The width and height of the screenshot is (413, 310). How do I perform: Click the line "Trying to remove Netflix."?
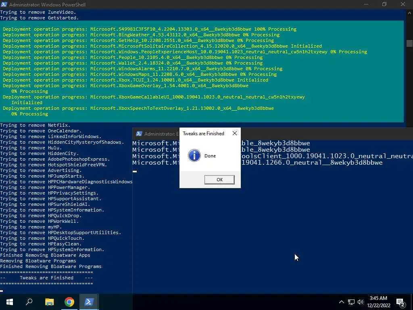point(35,125)
